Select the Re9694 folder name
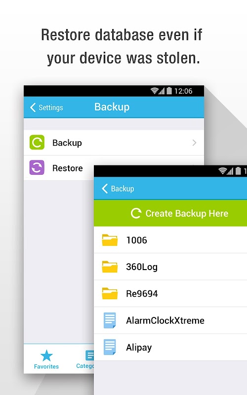 [x=142, y=294]
